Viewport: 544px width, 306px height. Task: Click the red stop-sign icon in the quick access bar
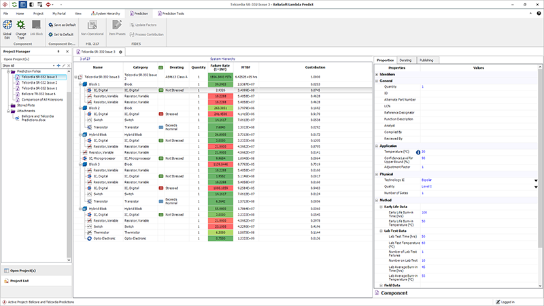point(48,5)
